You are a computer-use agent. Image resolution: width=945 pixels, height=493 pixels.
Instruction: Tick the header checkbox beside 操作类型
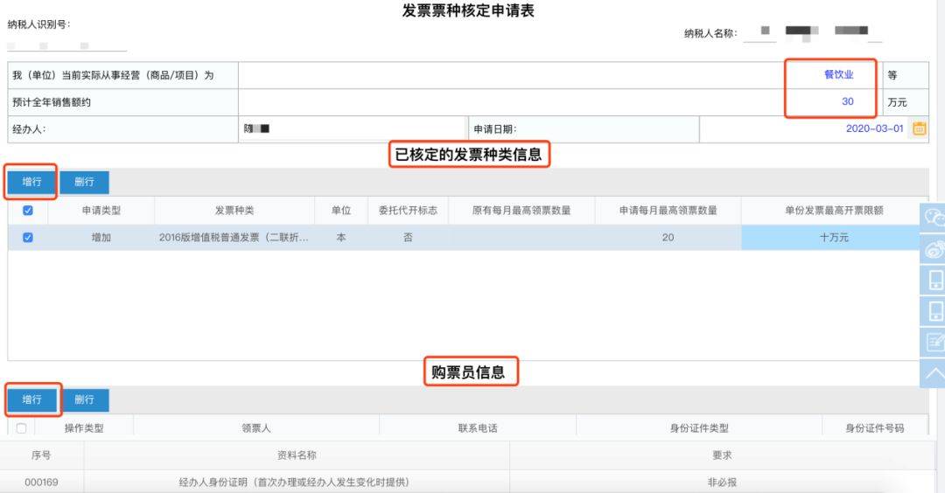(21, 428)
